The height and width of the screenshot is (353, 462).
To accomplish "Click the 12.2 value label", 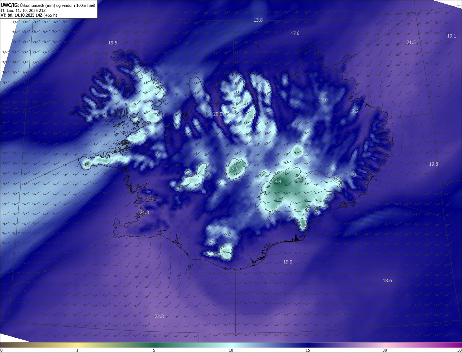I will [x=354, y=112].
